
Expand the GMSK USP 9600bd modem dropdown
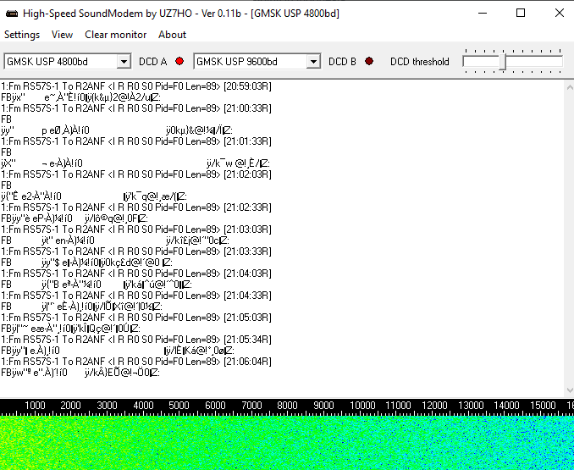313,62
